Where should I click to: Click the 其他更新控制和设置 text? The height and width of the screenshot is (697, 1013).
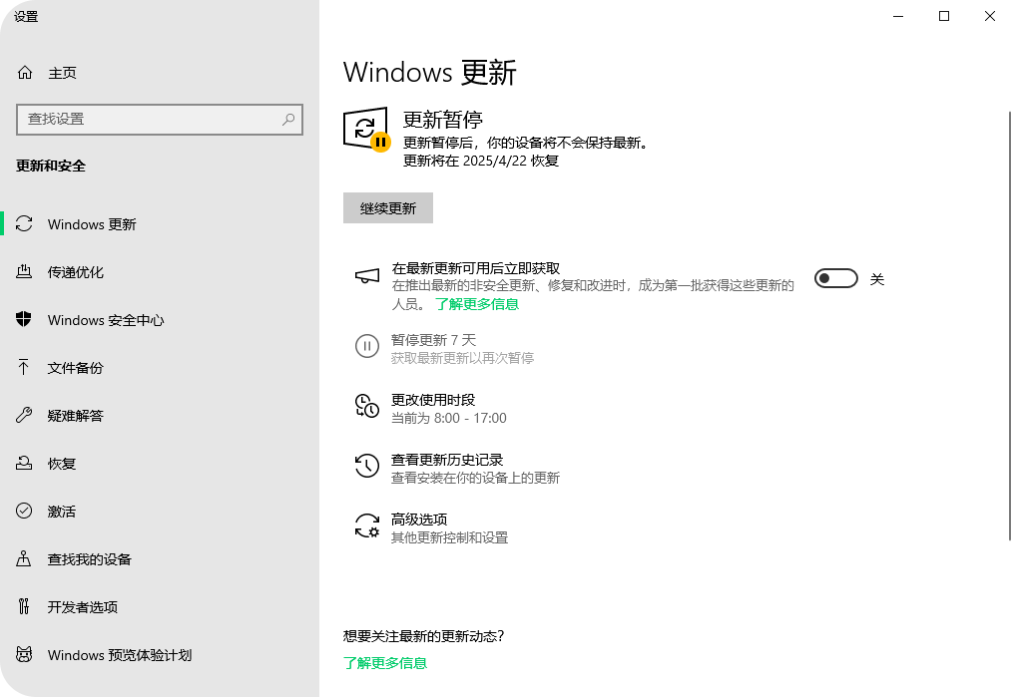click(449, 537)
